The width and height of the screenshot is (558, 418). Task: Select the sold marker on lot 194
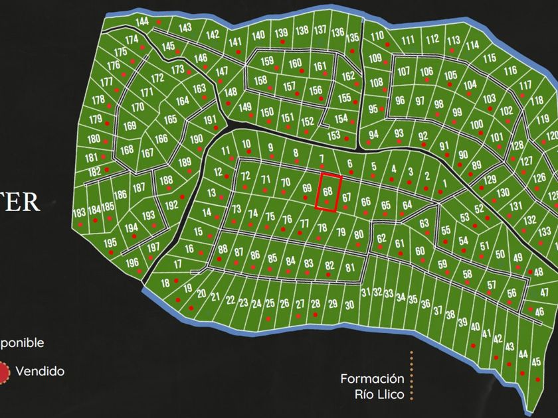pyautogui.click(x=134, y=236)
